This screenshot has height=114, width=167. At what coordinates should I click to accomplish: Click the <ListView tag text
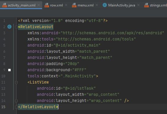[x=38, y=82]
